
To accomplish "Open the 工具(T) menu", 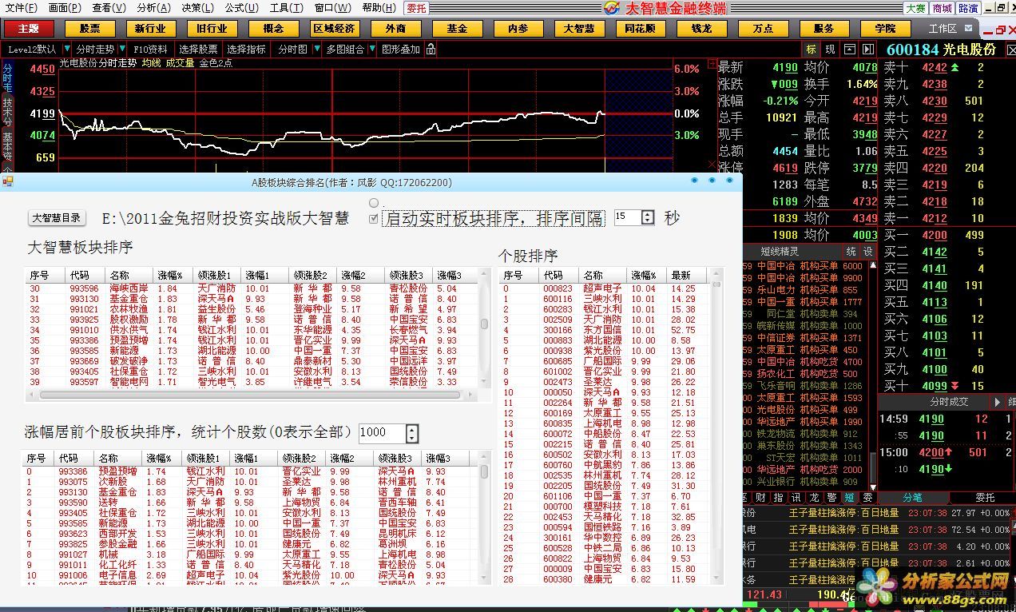I will point(286,8).
